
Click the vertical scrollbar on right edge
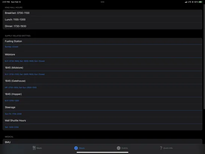point(204,56)
